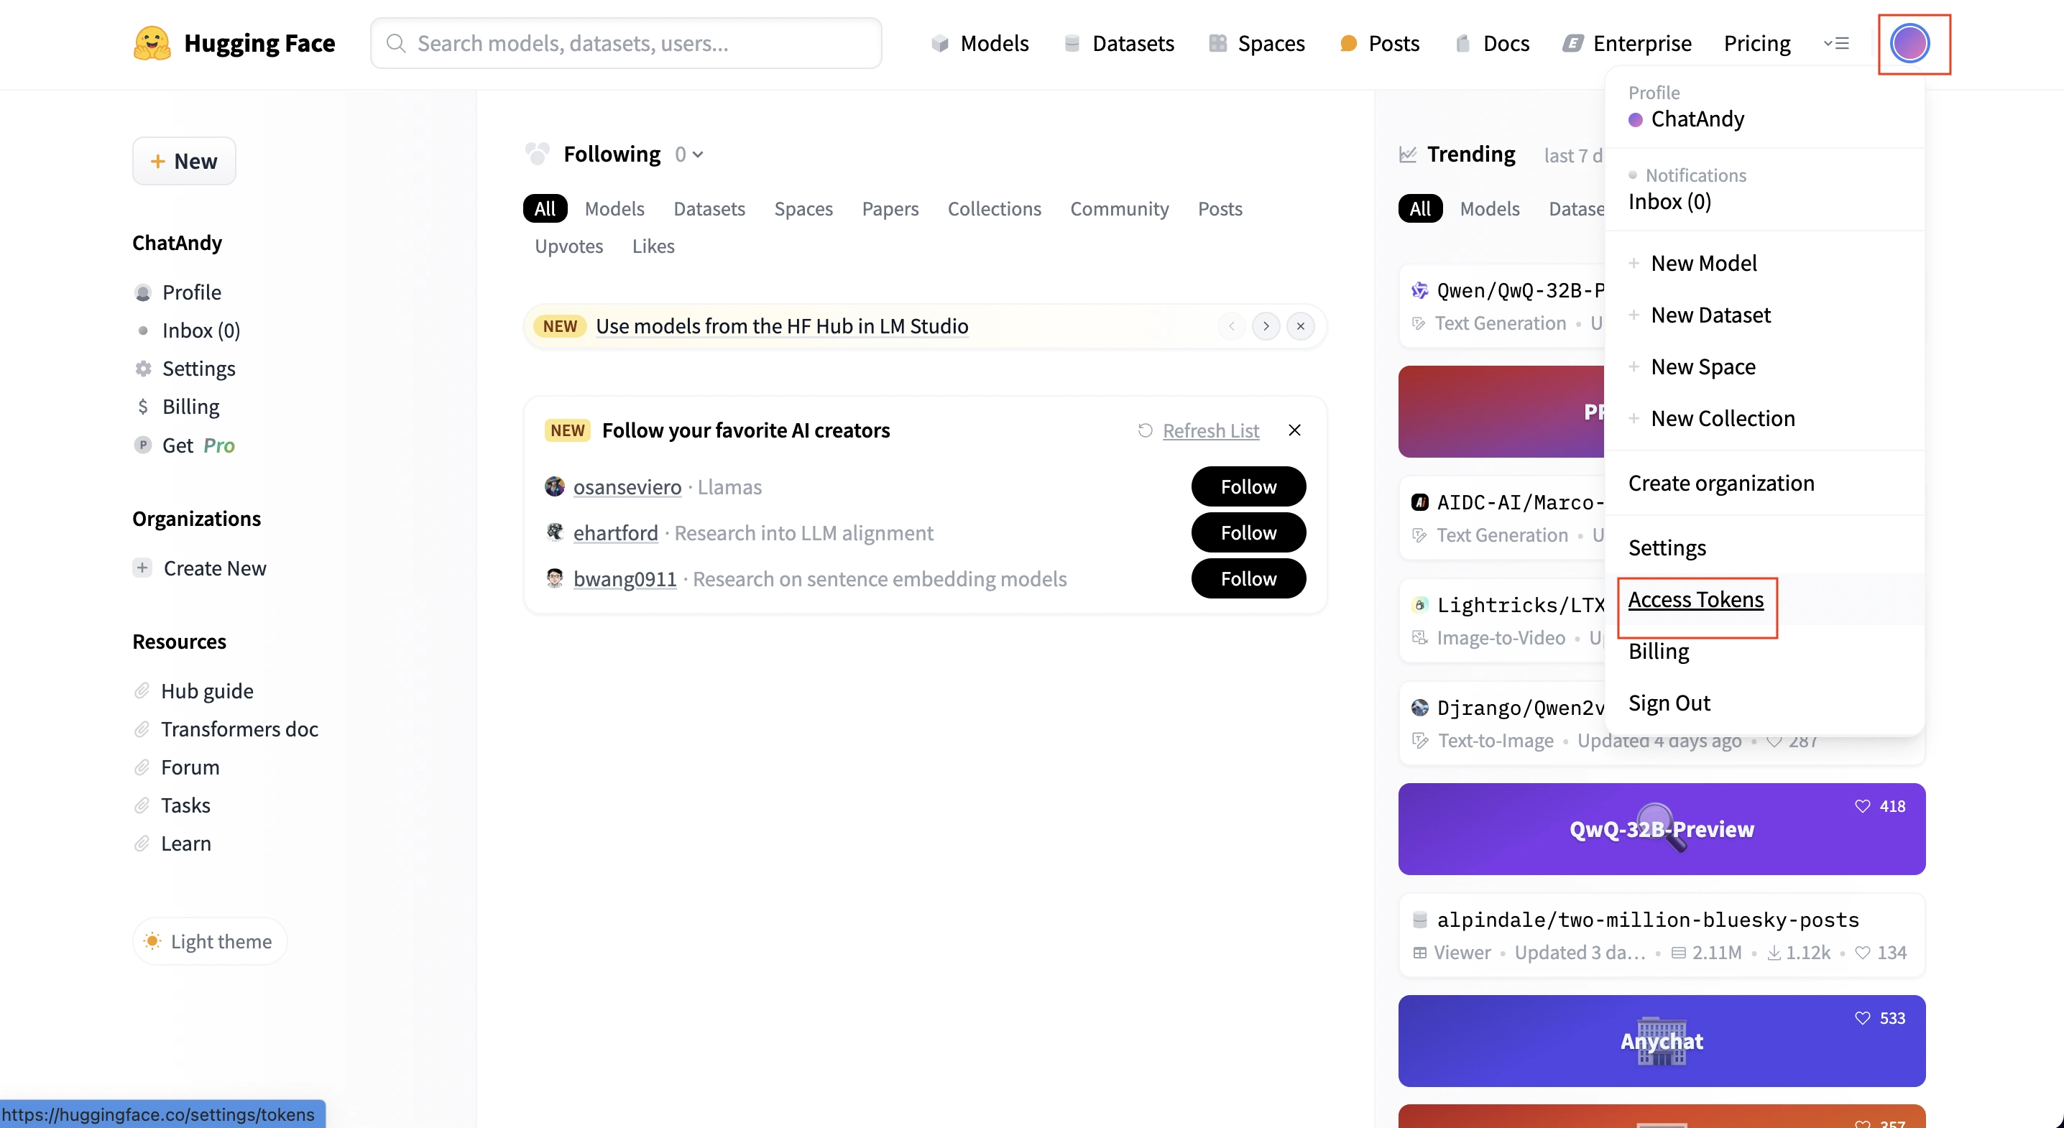Open Transformers doc resource link
Viewport: 2064px width, 1128px height.
239,729
